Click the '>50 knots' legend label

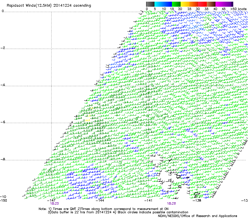click(238, 9)
